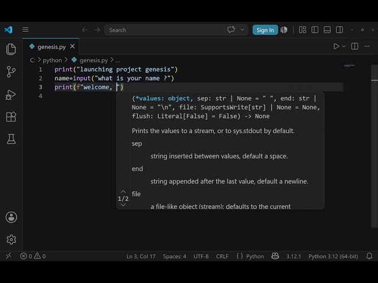Select interpreter Python 3.12 (64-bit)
Screen dimensions: 378x283
(x=333, y=256)
